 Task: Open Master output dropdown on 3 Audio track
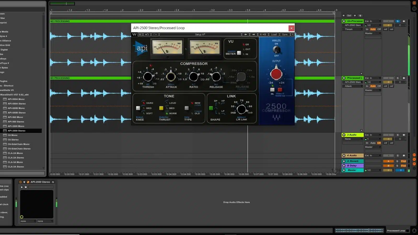tap(373, 147)
